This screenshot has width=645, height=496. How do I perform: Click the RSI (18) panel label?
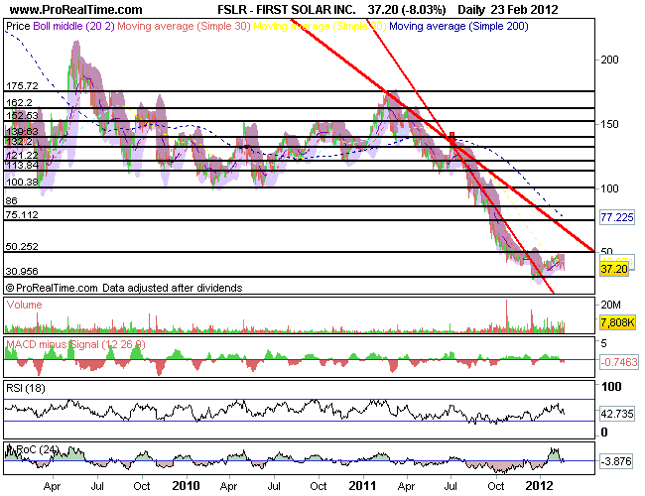tap(26, 388)
